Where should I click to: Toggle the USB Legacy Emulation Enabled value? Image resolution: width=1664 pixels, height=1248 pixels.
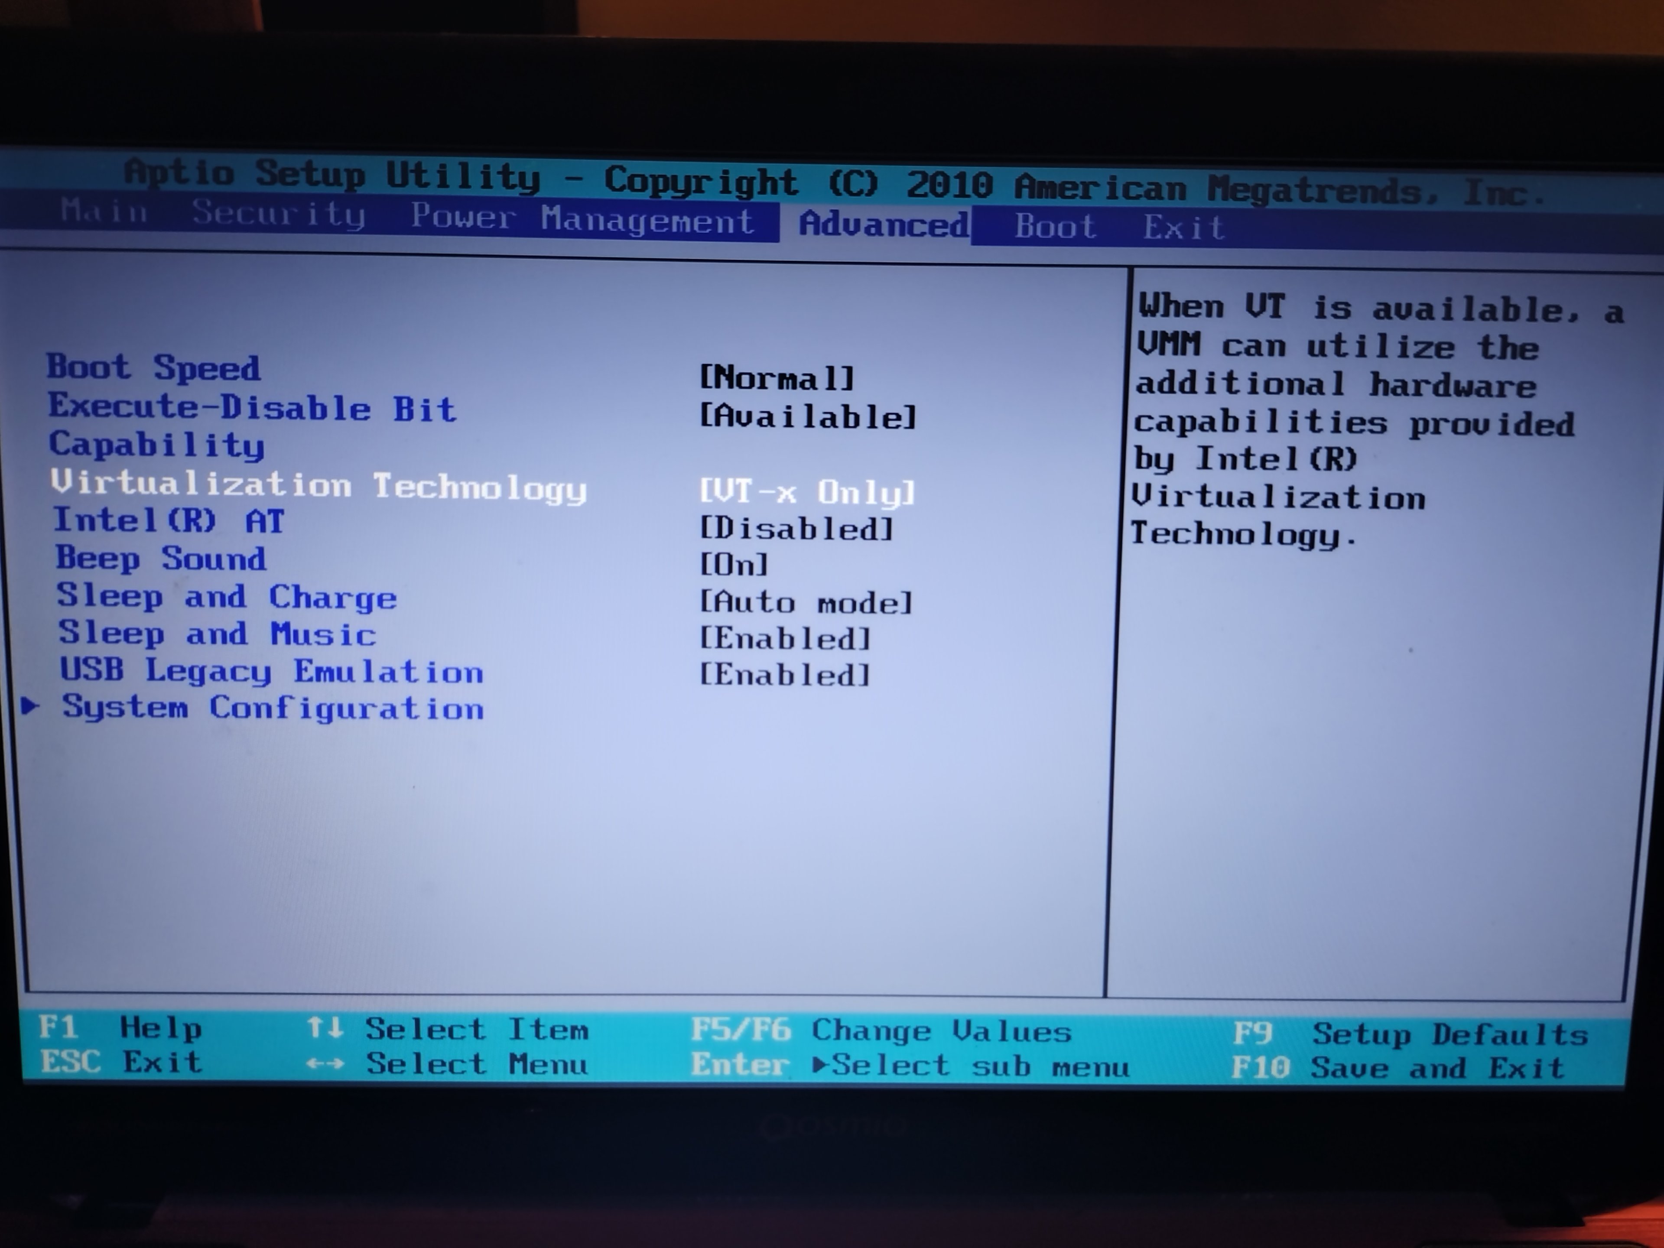point(785,675)
